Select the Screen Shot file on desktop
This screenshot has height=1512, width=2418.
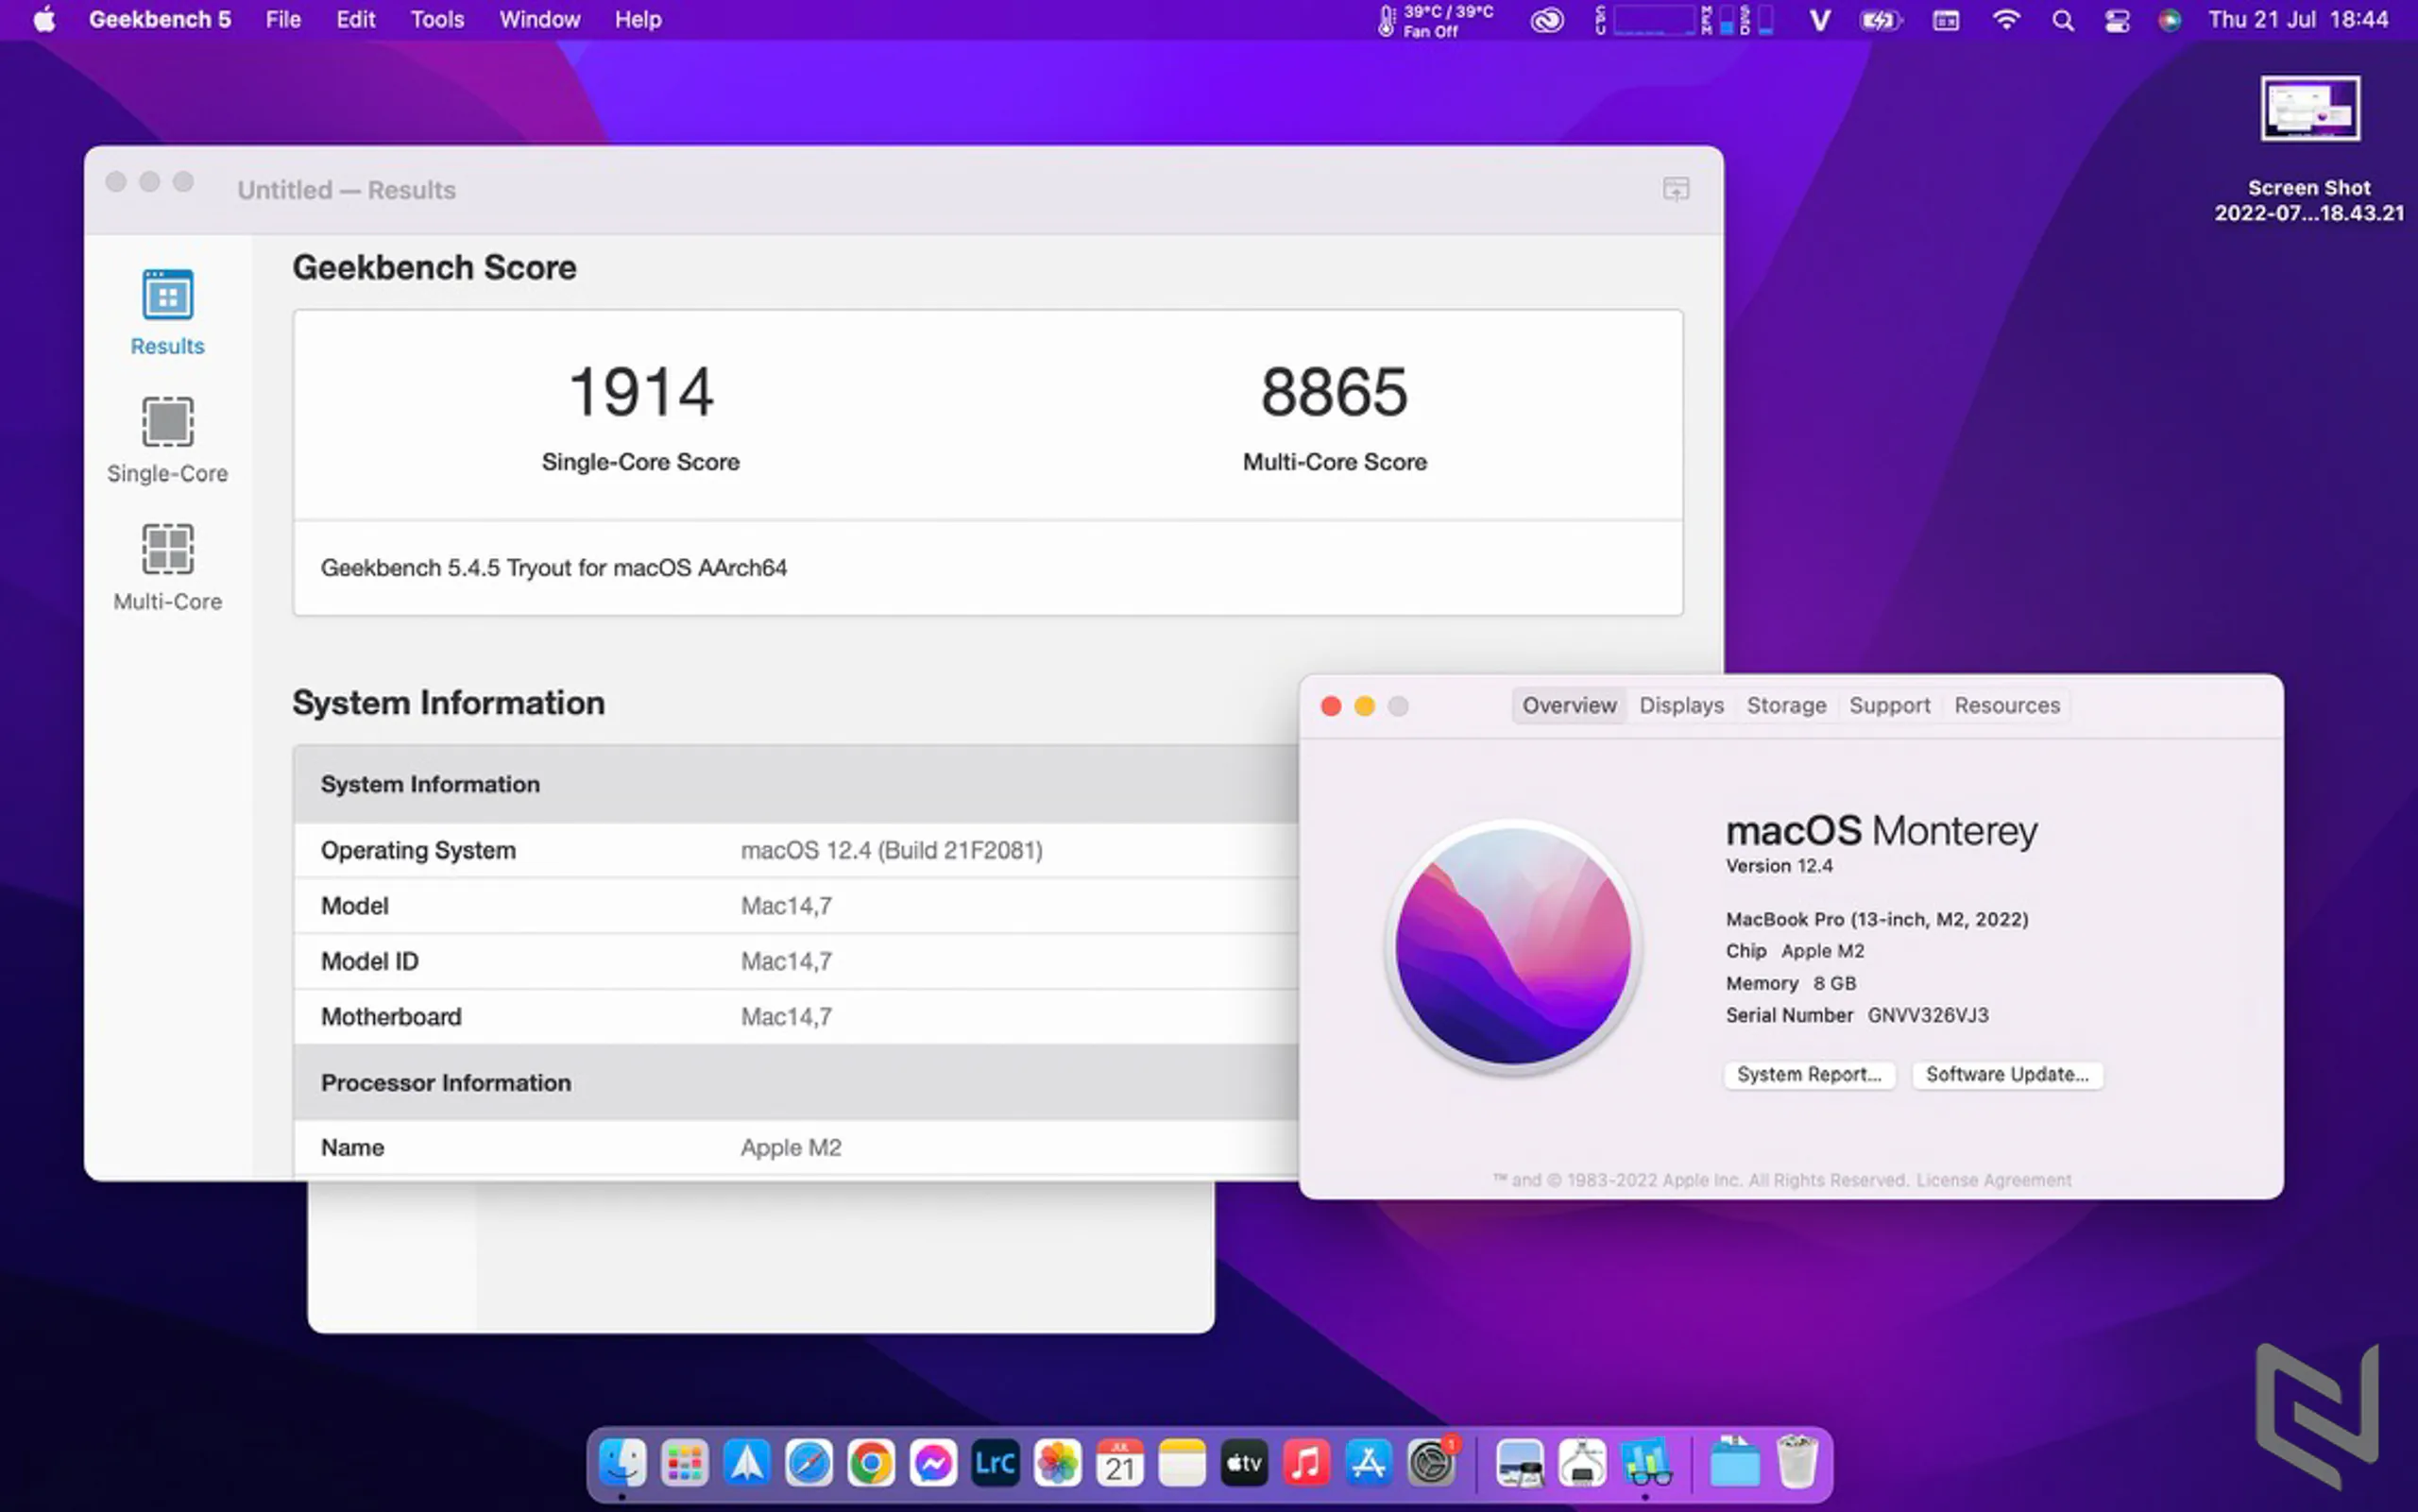pyautogui.click(x=2309, y=150)
